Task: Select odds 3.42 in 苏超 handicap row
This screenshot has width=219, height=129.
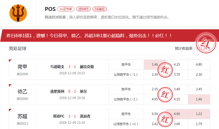Action: 155,124
